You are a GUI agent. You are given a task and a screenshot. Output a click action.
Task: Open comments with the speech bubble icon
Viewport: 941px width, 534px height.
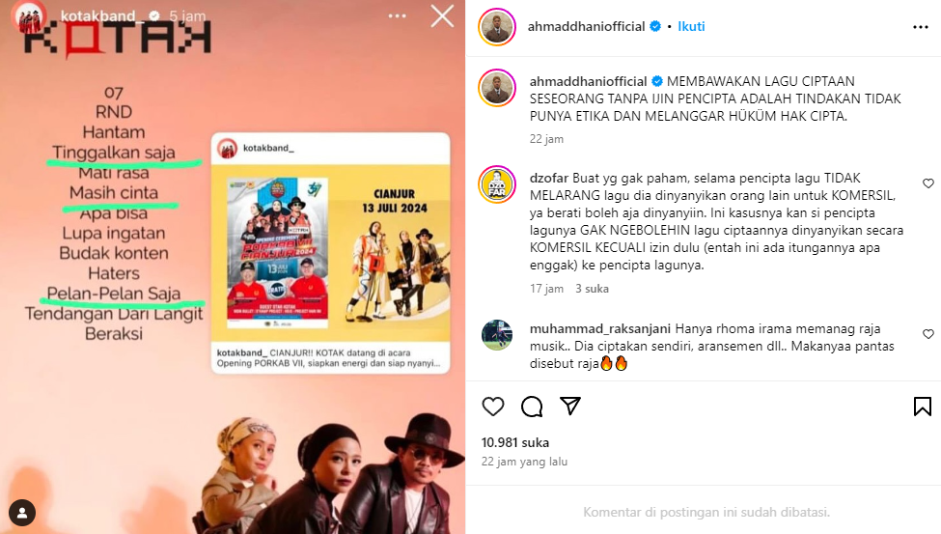point(532,407)
